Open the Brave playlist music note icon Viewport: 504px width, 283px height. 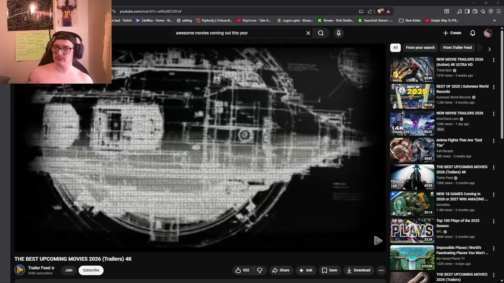[459, 11]
